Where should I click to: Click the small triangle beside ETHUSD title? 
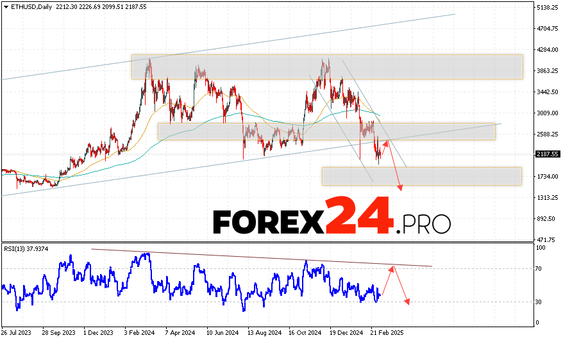point(5,6)
